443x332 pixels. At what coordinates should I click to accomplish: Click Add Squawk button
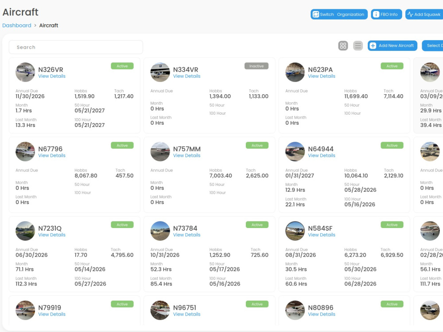(425, 15)
